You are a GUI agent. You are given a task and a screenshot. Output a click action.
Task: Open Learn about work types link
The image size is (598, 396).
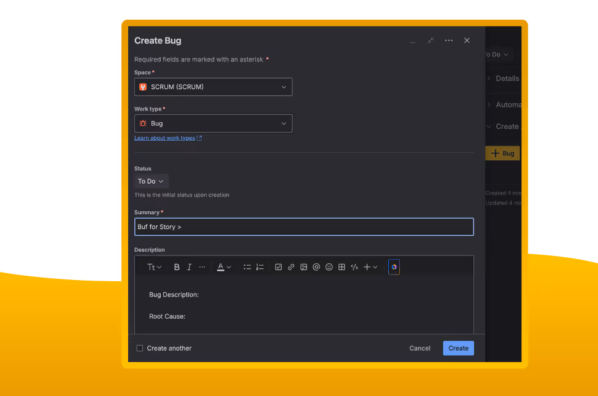168,138
